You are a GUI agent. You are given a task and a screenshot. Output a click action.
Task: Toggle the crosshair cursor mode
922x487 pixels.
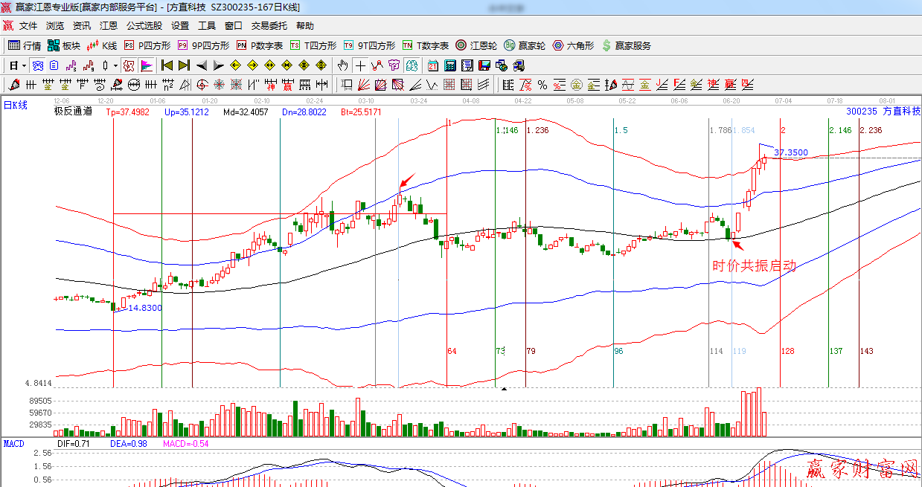pyautogui.click(x=360, y=65)
